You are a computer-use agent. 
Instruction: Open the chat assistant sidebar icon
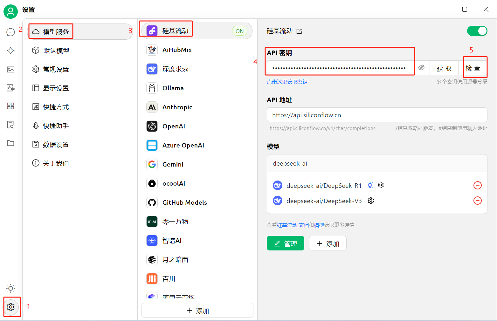click(10, 32)
